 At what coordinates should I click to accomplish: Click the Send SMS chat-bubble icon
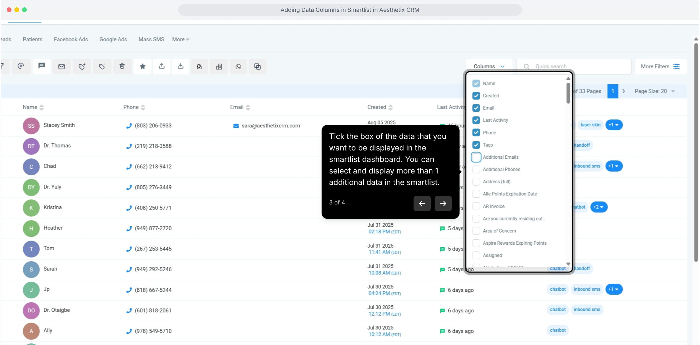[x=42, y=66]
